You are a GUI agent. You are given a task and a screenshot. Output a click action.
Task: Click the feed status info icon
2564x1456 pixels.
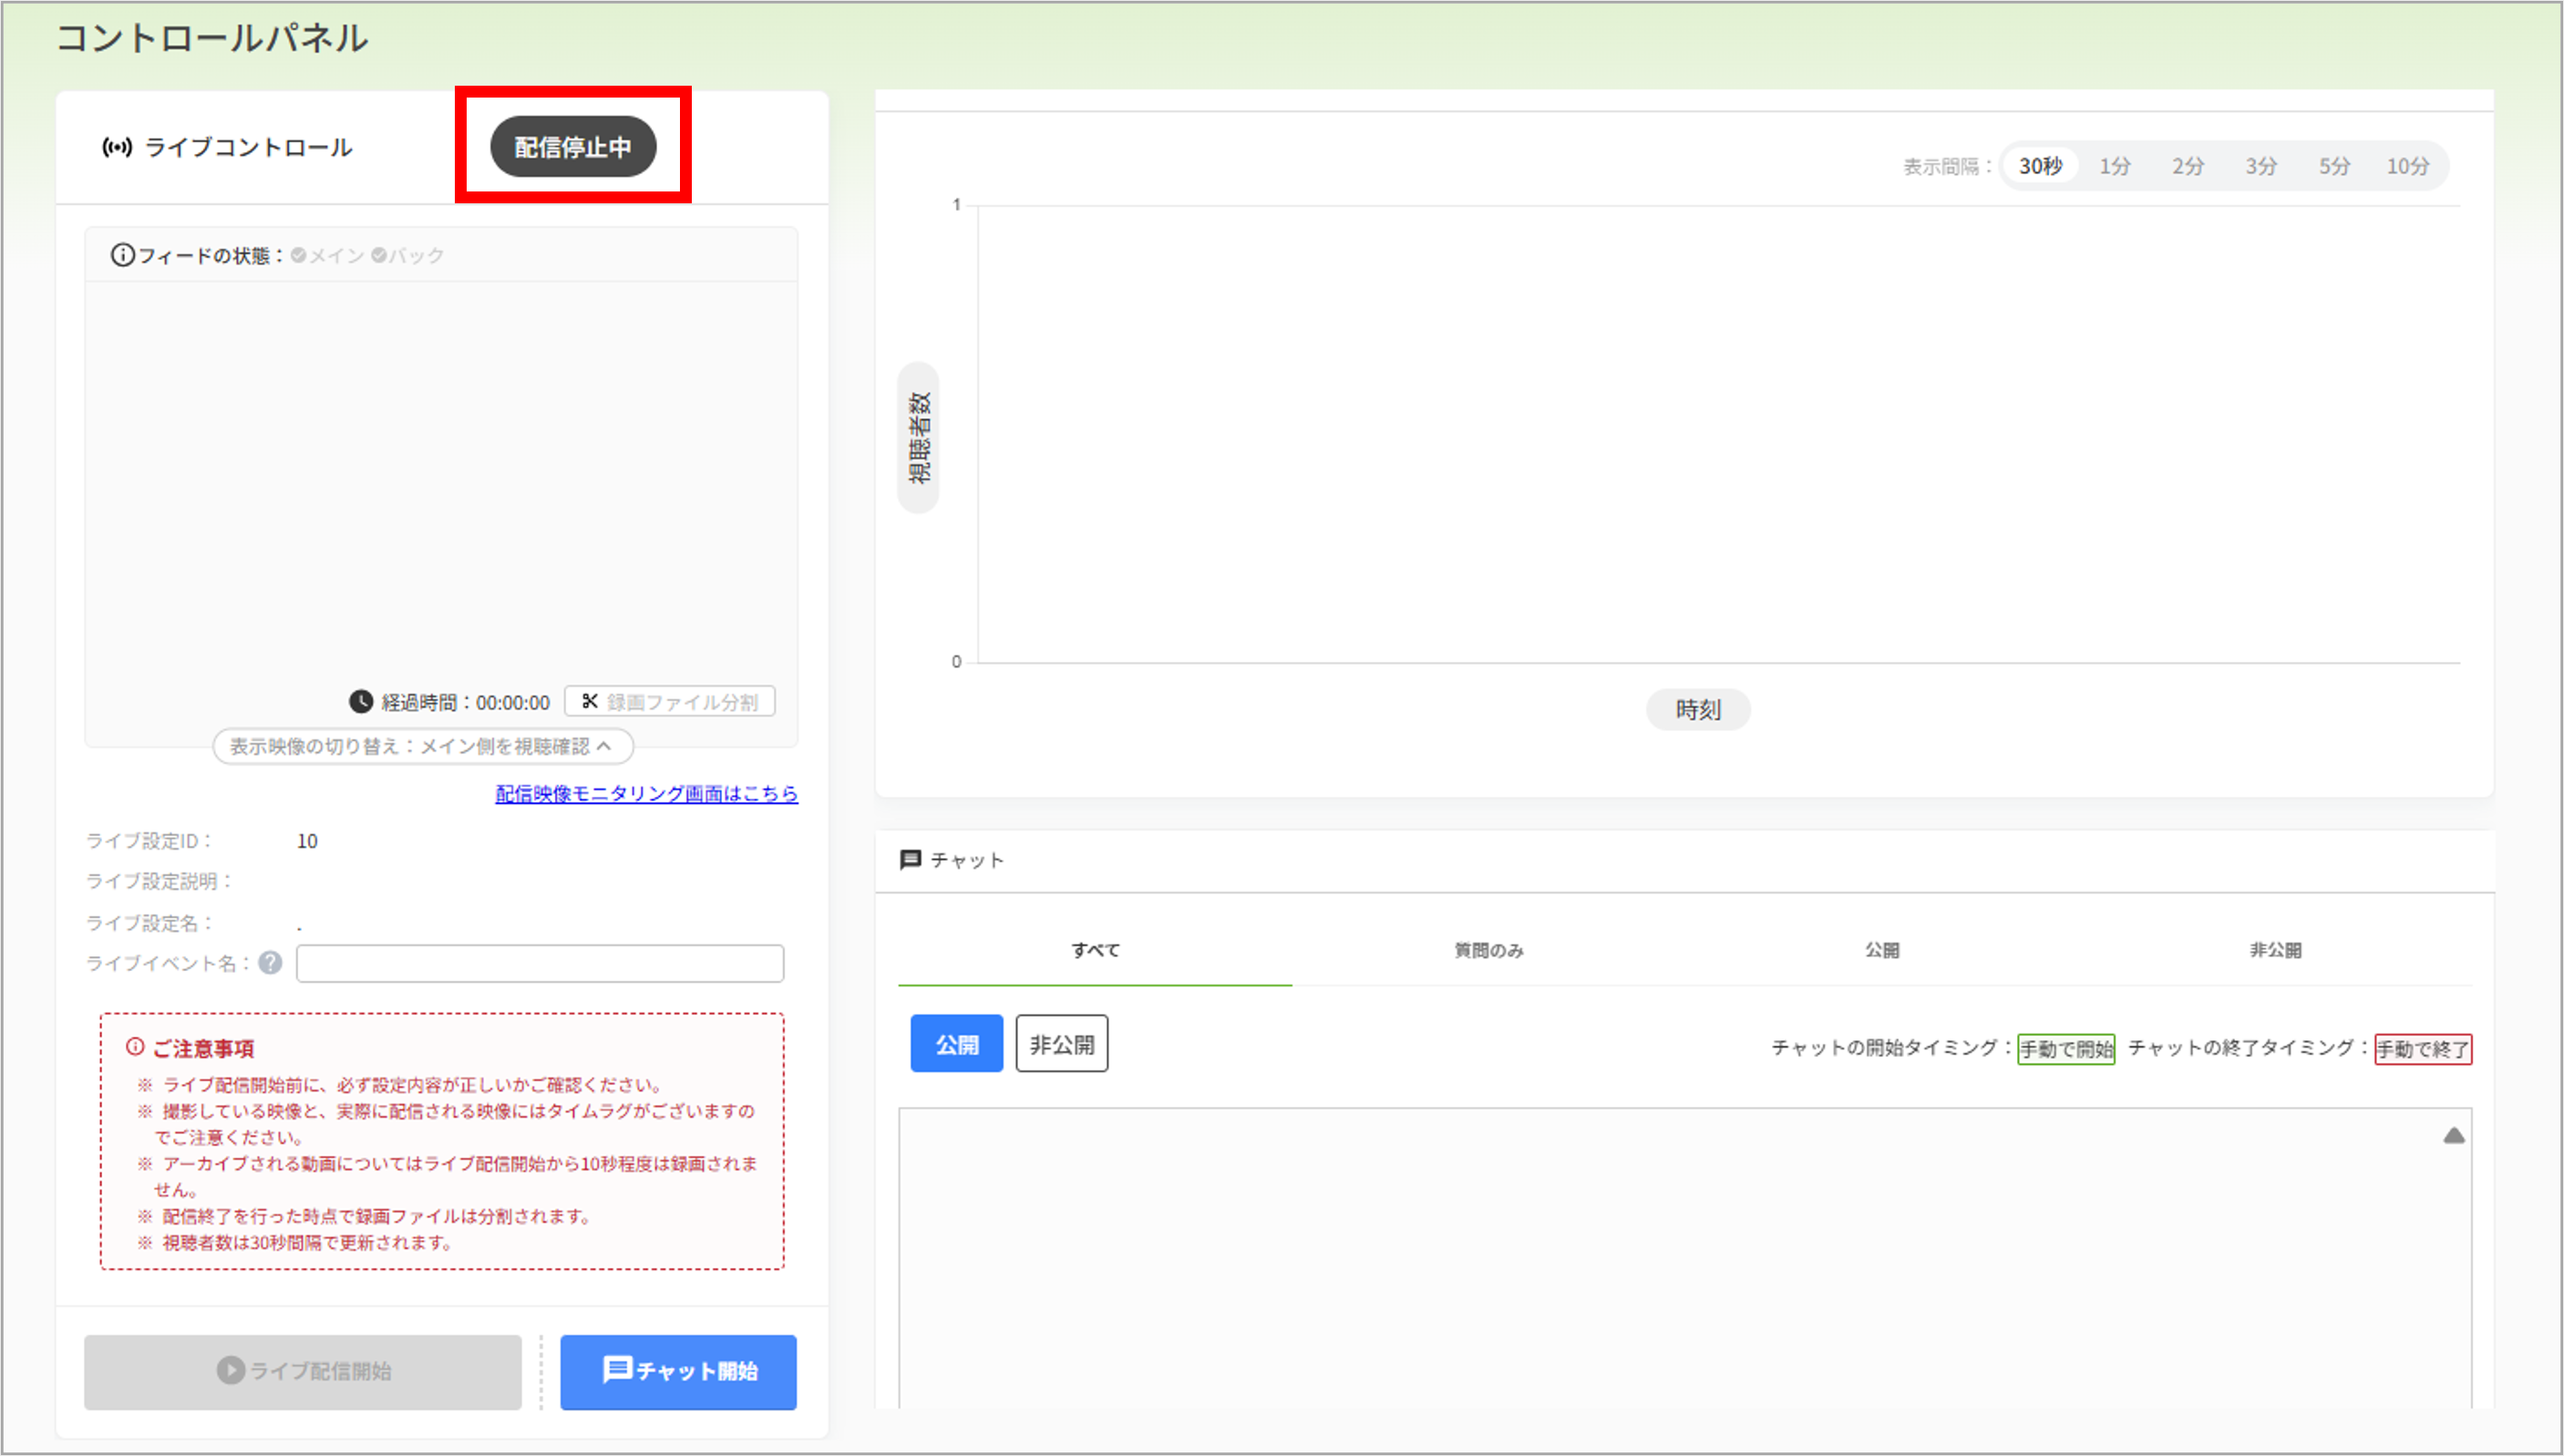pyautogui.click(x=122, y=255)
